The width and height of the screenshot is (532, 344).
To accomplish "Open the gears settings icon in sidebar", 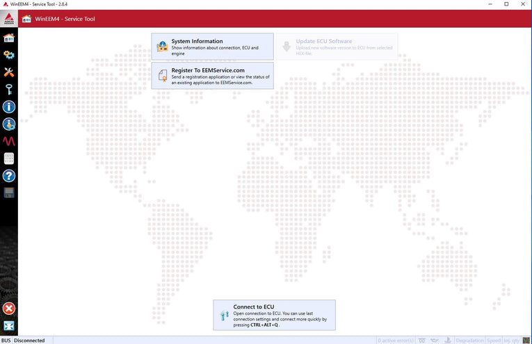I will pyautogui.click(x=9, y=55).
